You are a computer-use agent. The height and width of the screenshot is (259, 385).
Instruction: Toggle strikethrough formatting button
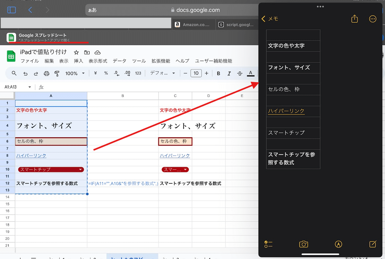240,74
